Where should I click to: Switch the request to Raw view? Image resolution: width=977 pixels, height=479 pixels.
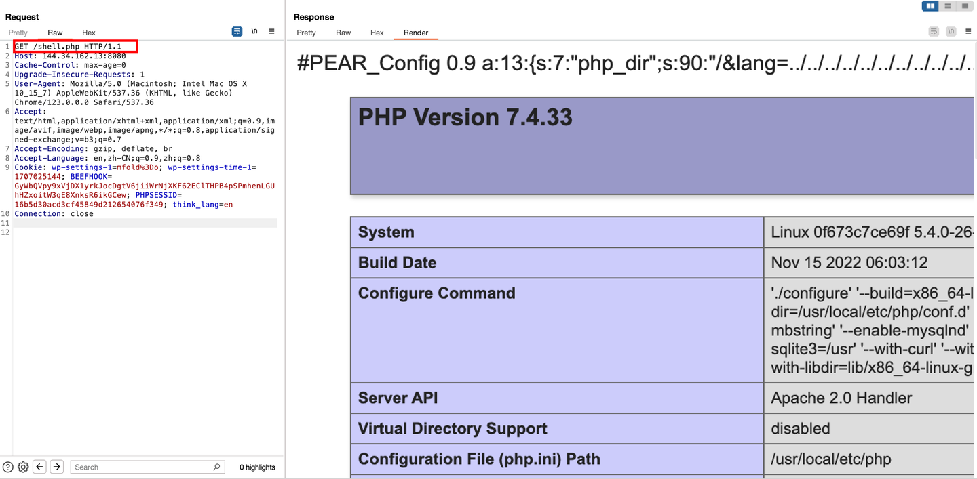click(x=55, y=33)
